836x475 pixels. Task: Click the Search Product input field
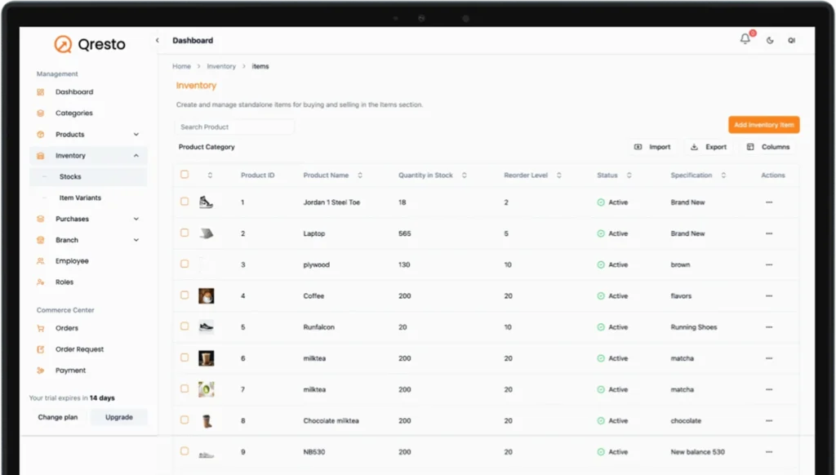click(x=234, y=127)
